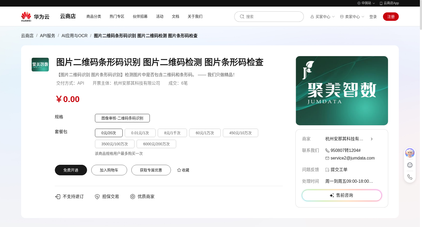Screen dimensions: 422x227
Task: Click the 免费开通 button
Action: 71,170
